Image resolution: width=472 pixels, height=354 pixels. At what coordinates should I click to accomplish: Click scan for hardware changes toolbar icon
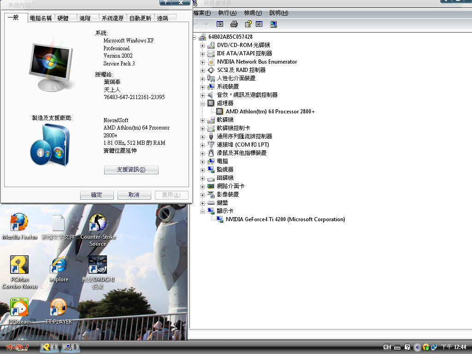(273, 24)
